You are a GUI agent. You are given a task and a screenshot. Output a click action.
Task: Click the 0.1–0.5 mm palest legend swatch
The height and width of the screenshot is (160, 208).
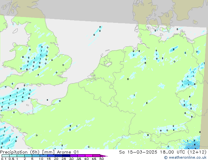coord(6,156)
